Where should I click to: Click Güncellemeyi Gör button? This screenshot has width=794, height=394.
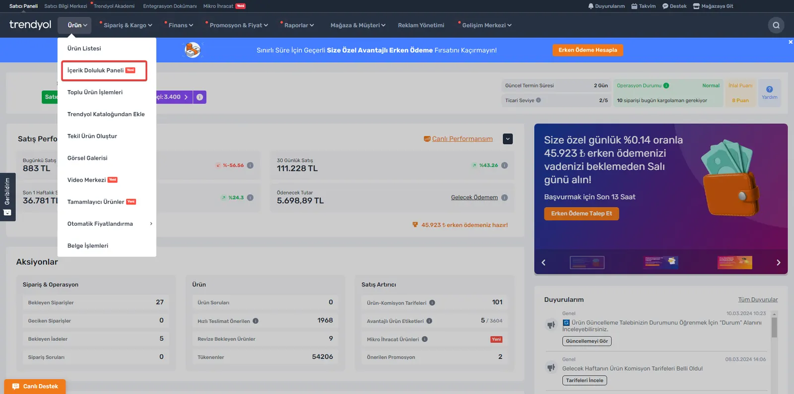pyautogui.click(x=587, y=341)
